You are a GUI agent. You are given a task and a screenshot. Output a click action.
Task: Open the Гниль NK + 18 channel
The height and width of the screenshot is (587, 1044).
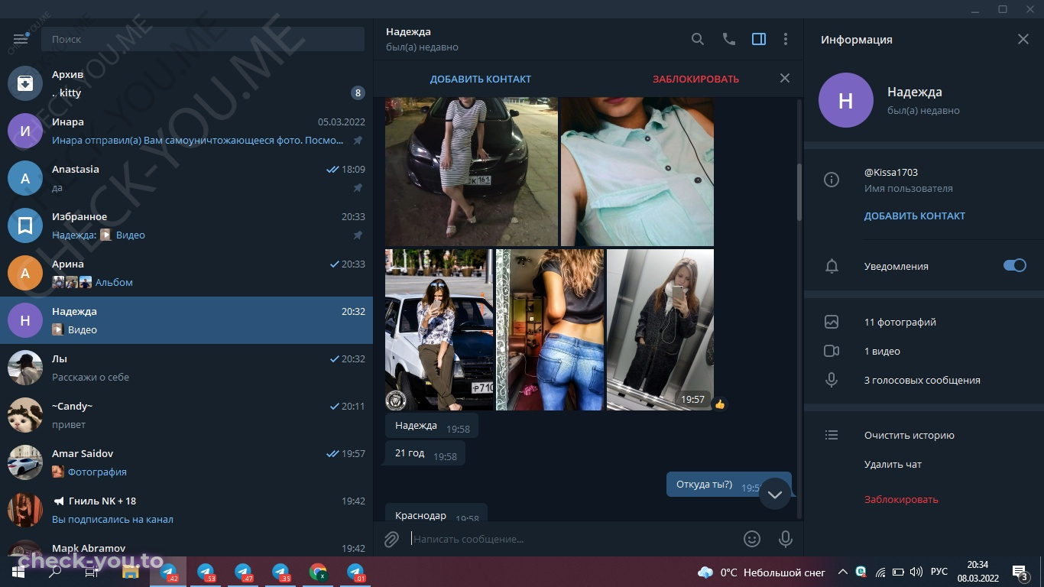(x=186, y=510)
